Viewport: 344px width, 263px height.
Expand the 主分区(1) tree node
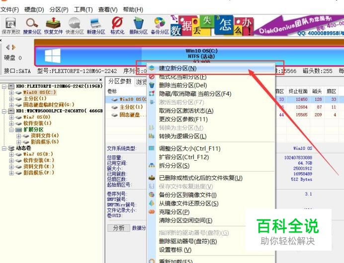tap(11, 99)
